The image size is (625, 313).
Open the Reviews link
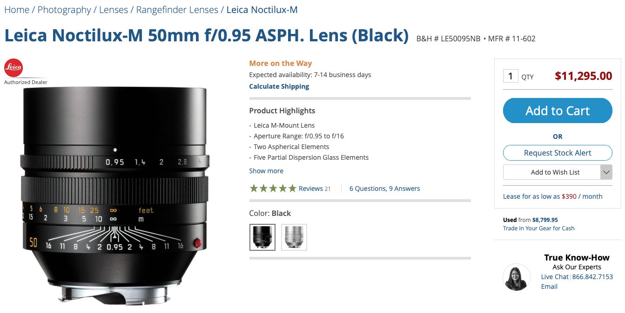(x=310, y=189)
